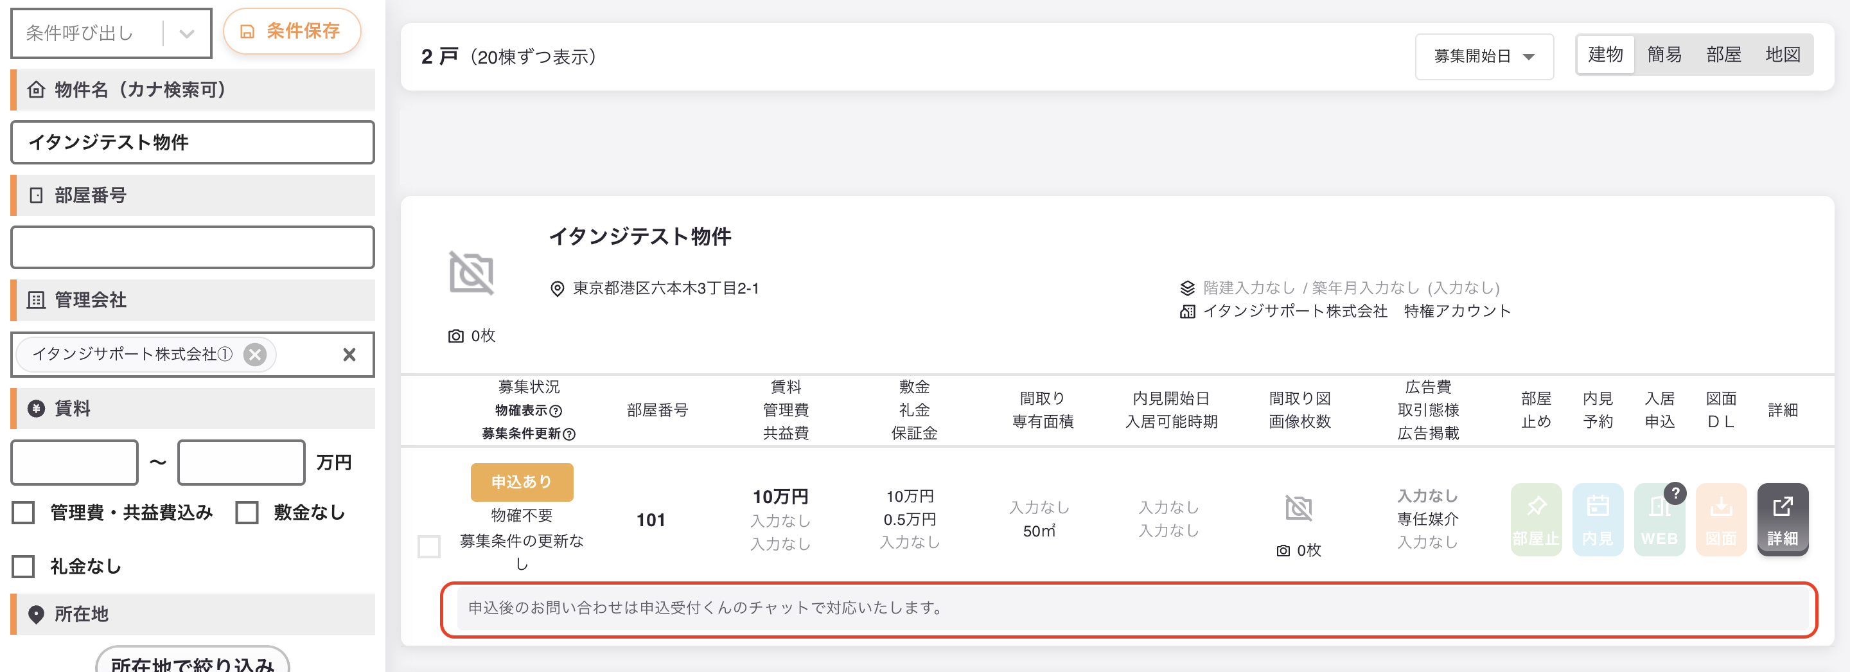1850x672 pixels.
Task: Switch to the 地図 view tab
Action: (x=1783, y=55)
